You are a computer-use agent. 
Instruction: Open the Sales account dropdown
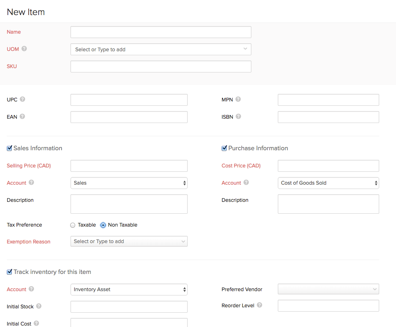click(x=129, y=183)
